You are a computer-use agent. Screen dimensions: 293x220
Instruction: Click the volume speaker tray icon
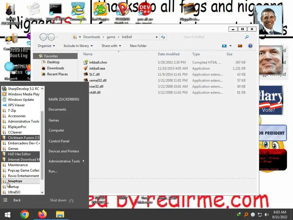pyautogui.click(x=267, y=215)
